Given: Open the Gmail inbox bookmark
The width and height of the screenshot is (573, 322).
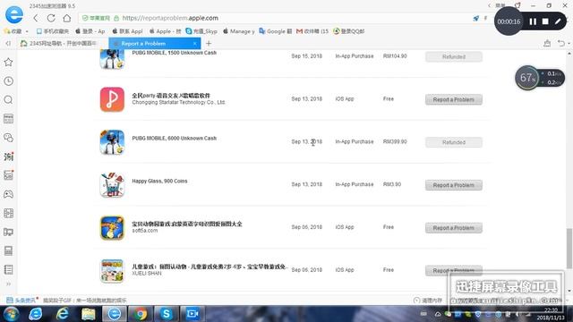Looking at the screenshot, I should pyautogui.click(x=312, y=31).
